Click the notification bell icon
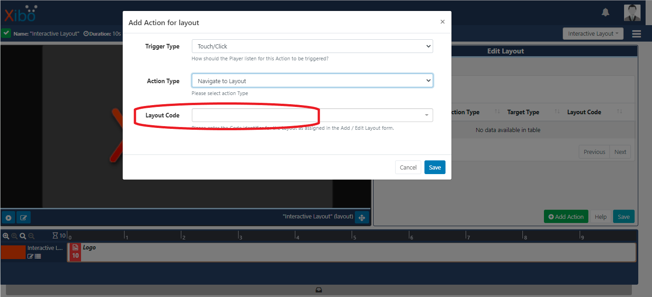The height and width of the screenshot is (297, 652). tap(605, 12)
